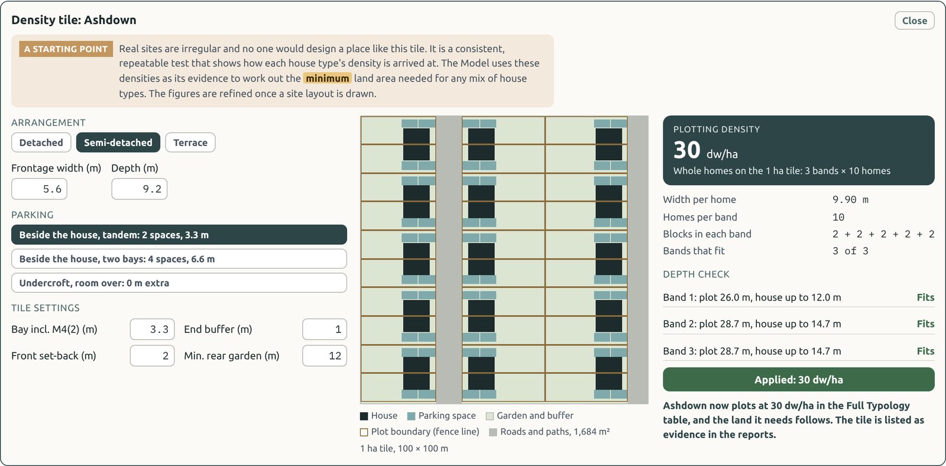Pick Undercroft, room over parking option
The image size is (946, 466).
[179, 283]
